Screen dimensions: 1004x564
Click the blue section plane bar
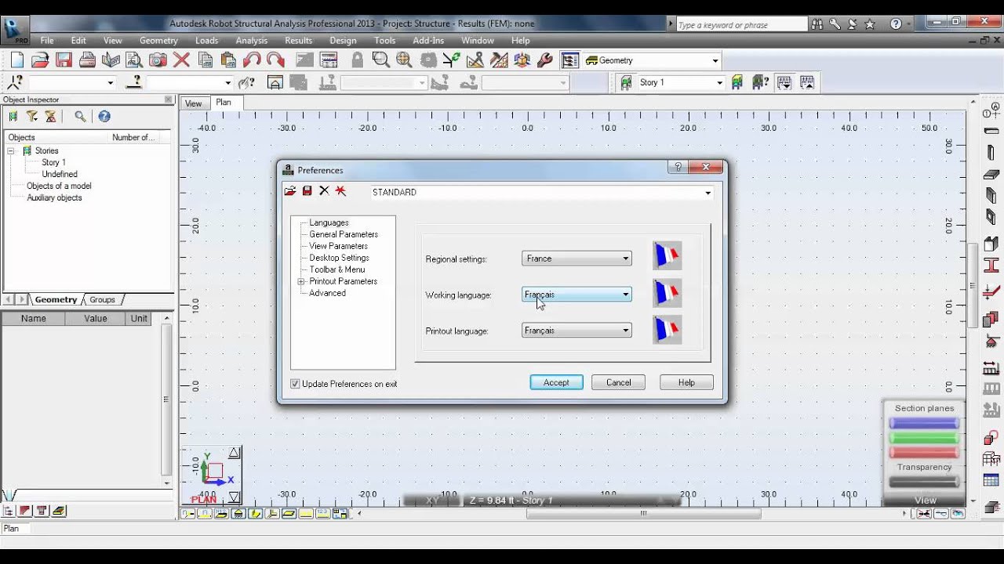[924, 424]
